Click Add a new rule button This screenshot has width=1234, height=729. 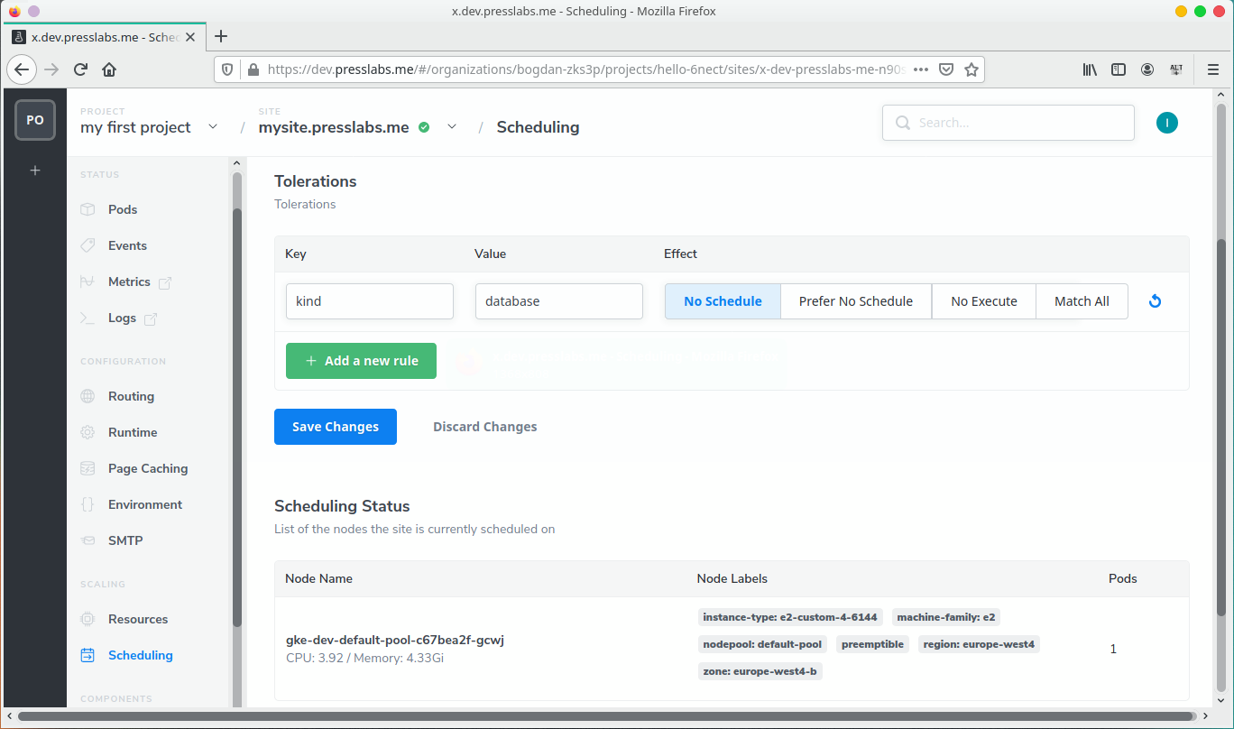(x=361, y=361)
